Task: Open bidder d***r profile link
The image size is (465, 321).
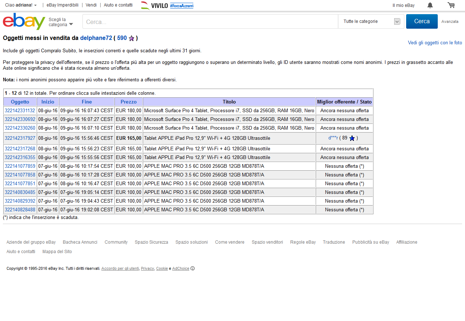Action: (x=333, y=138)
